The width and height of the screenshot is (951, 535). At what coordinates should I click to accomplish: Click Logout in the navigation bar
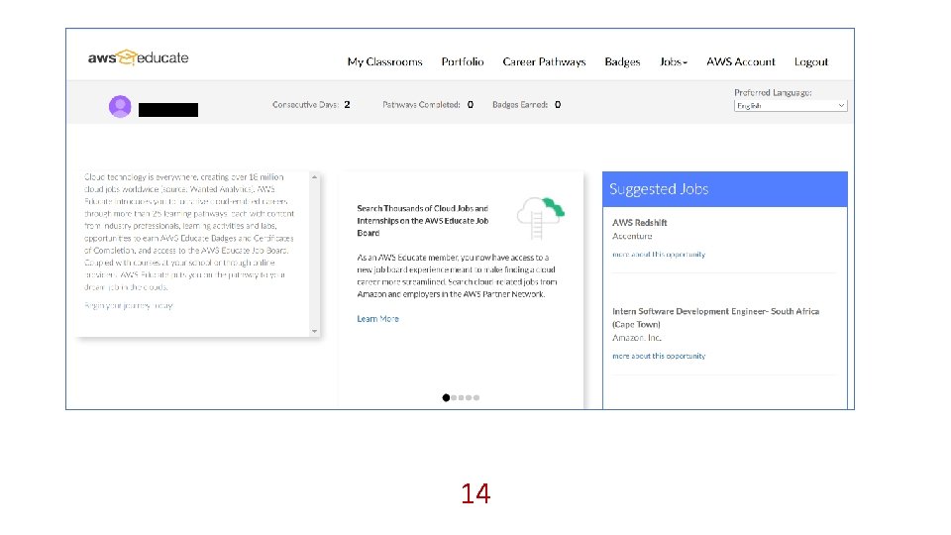(x=811, y=61)
